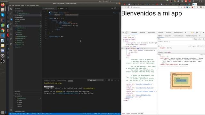Click DevTools warning count badge
205x115 pixels.
192,33
